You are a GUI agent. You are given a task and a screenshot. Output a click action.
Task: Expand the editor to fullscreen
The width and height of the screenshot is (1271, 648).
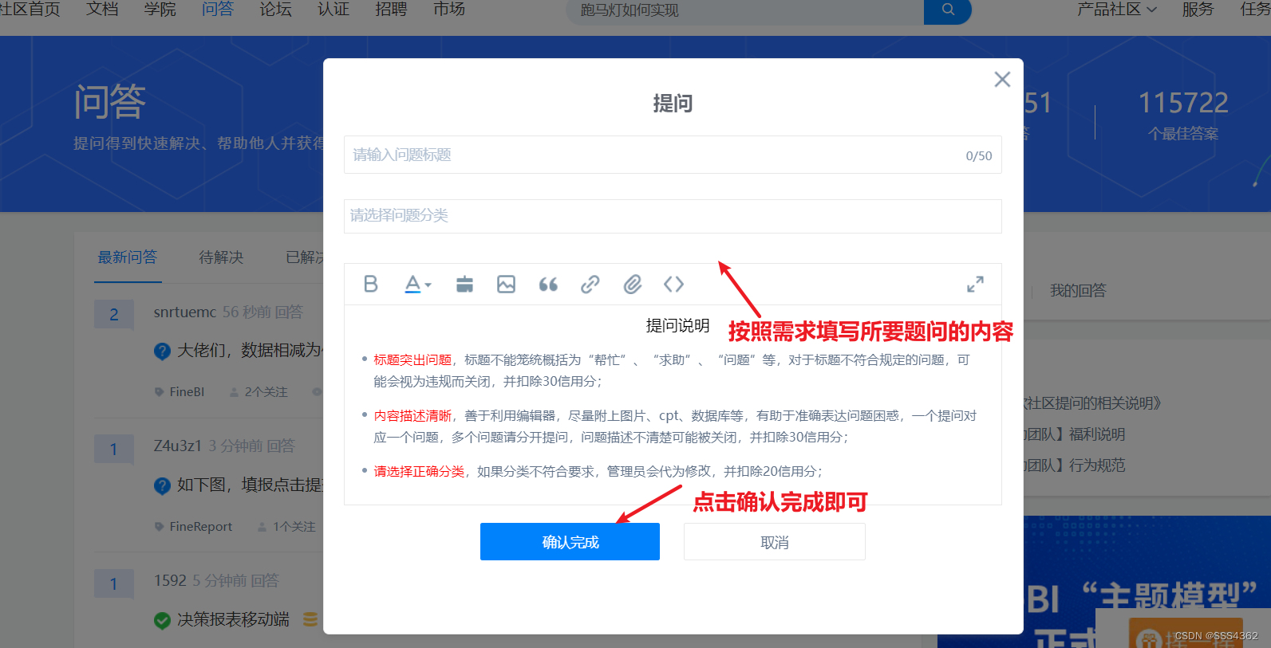pos(975,284)
